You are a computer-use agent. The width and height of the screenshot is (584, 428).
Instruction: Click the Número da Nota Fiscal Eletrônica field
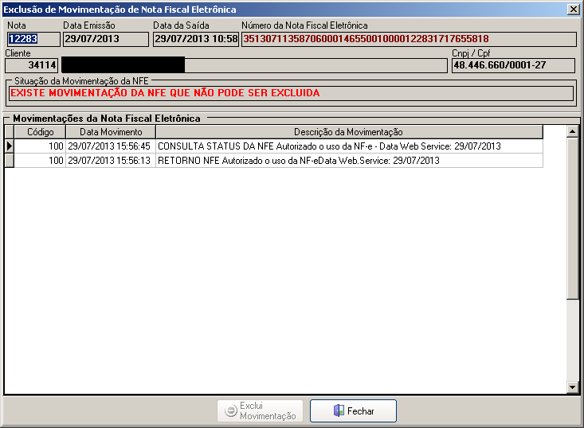[x=409, y=39]
